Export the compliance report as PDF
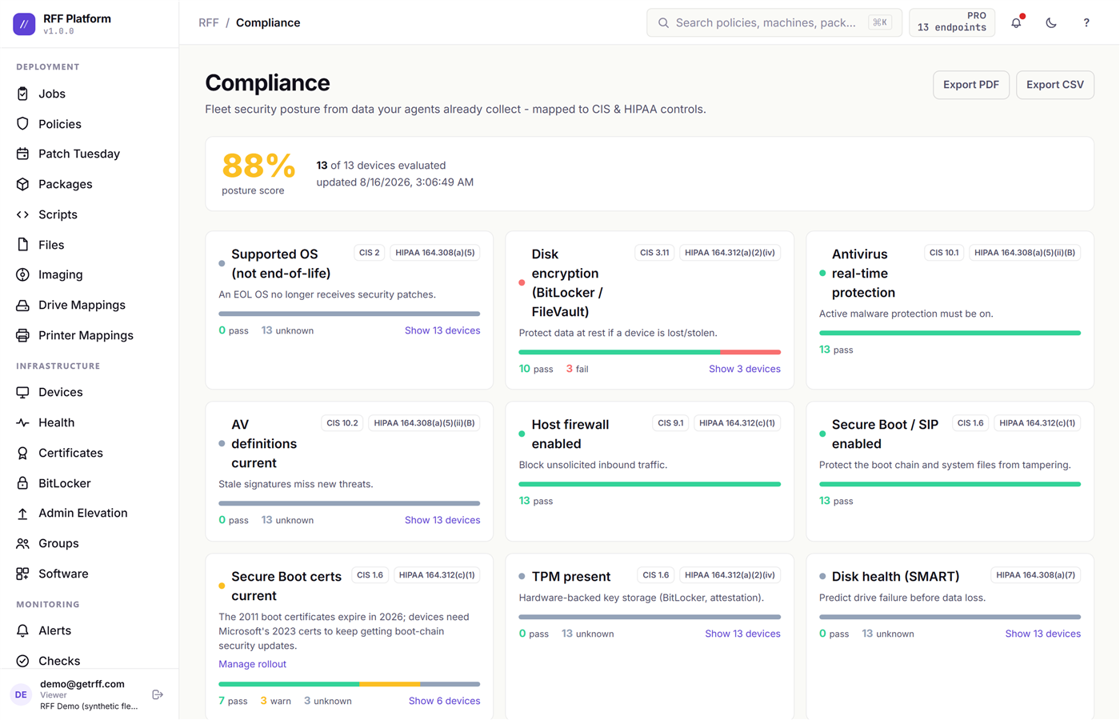This screenshot has height=720, width=1120. click(x=971, y=85)
